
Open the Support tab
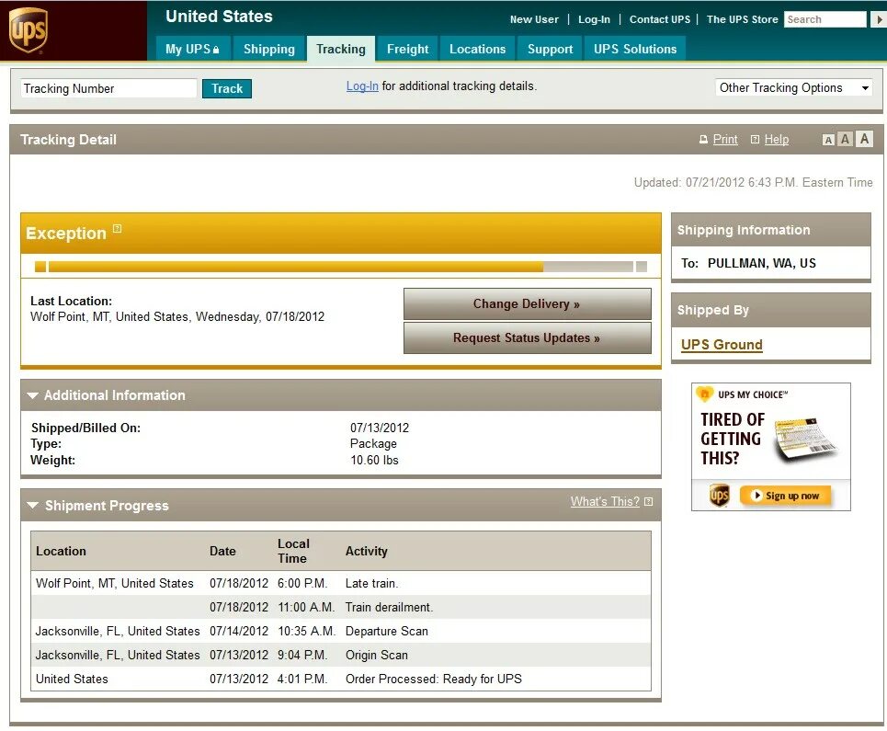550,49
